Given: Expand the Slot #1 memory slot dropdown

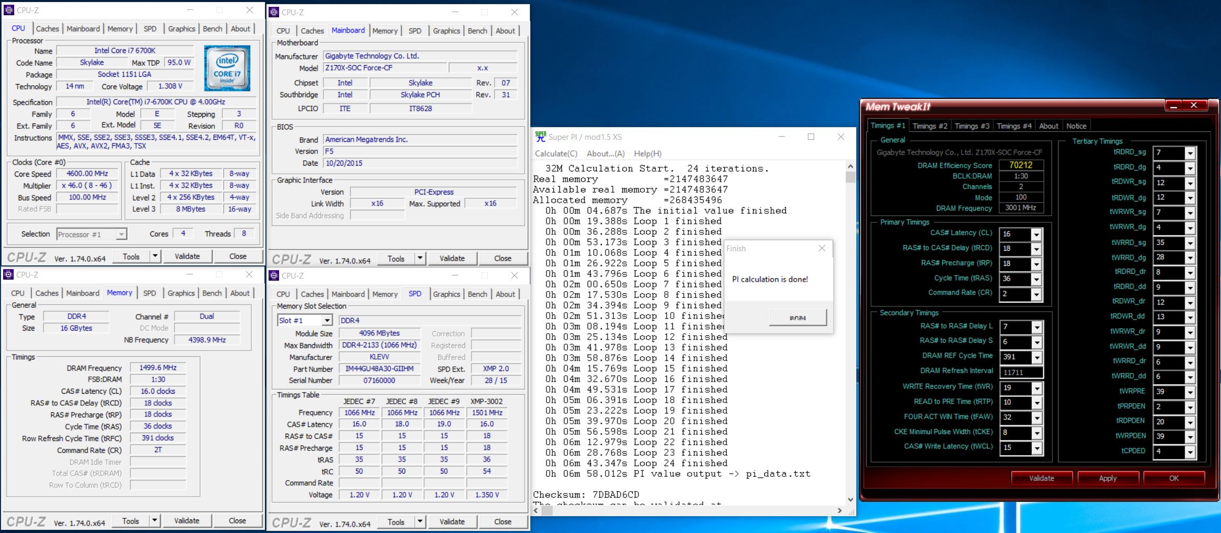Looking at the screenshot, I should click(x=327, y=321).
